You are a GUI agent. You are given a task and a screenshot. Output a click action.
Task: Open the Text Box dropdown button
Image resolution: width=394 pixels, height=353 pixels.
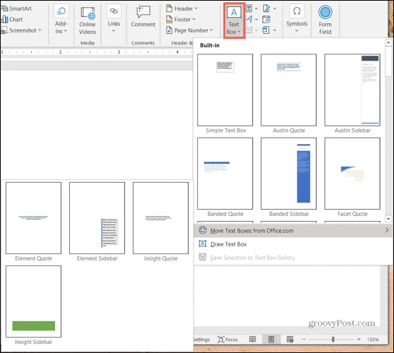coord(234,20)
